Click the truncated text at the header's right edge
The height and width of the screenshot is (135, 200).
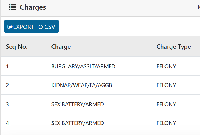pyautogui.click(x=198, y=7)
